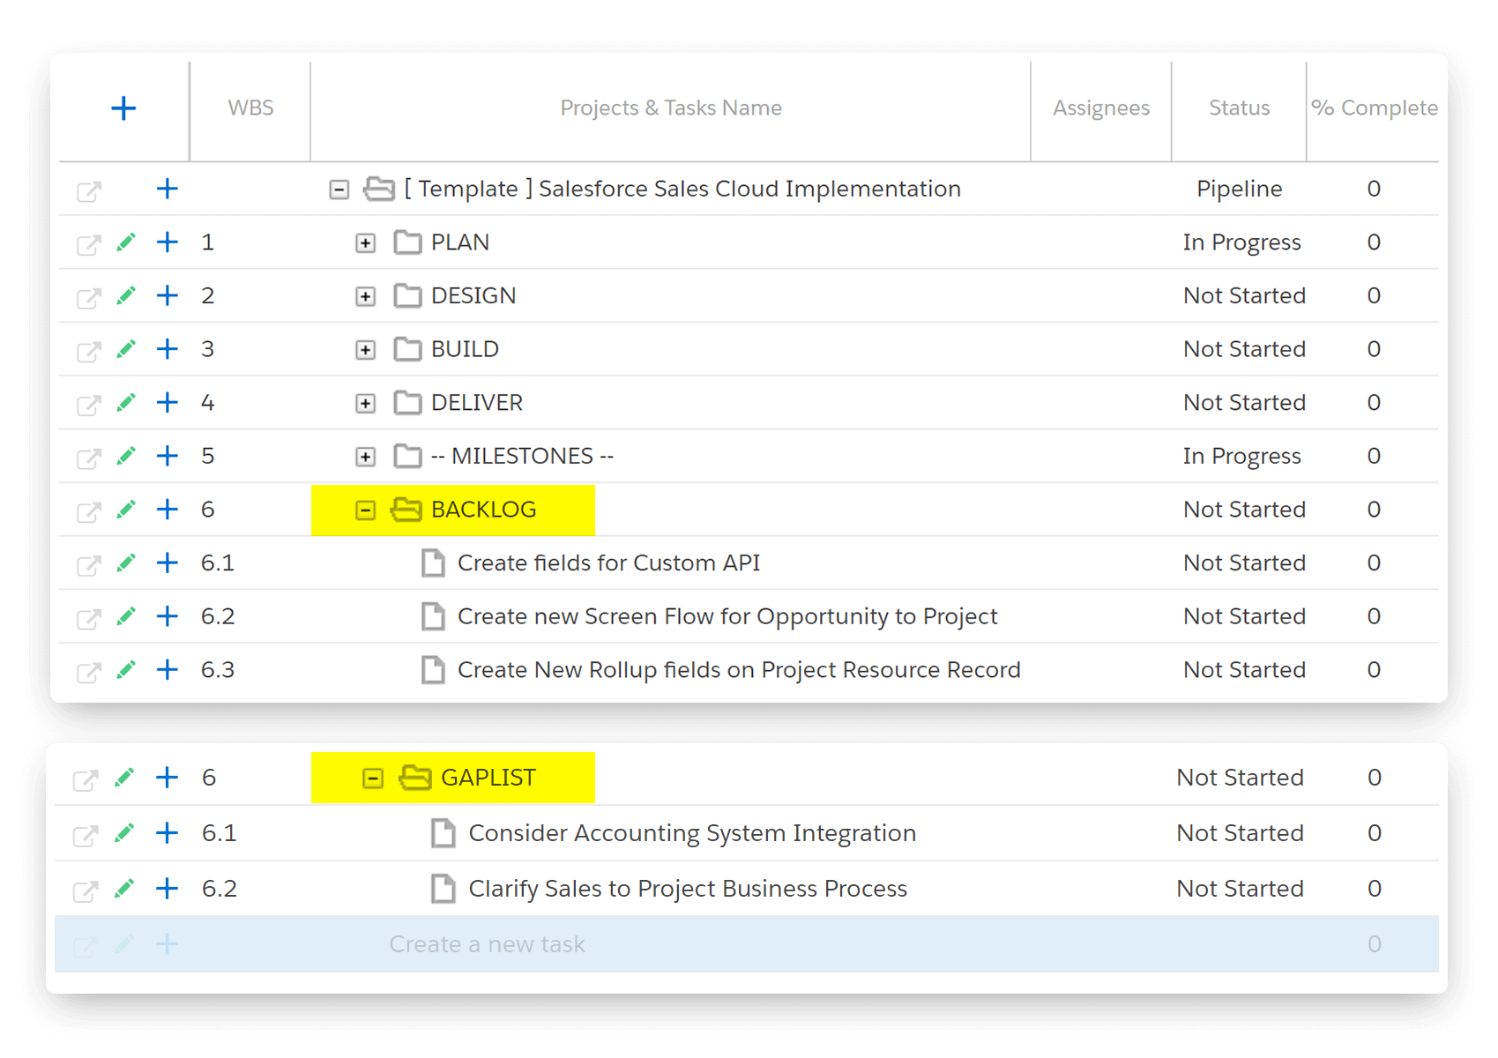
Task: Collapse the GAPLIST folder
Action: [x=373, y=779]
